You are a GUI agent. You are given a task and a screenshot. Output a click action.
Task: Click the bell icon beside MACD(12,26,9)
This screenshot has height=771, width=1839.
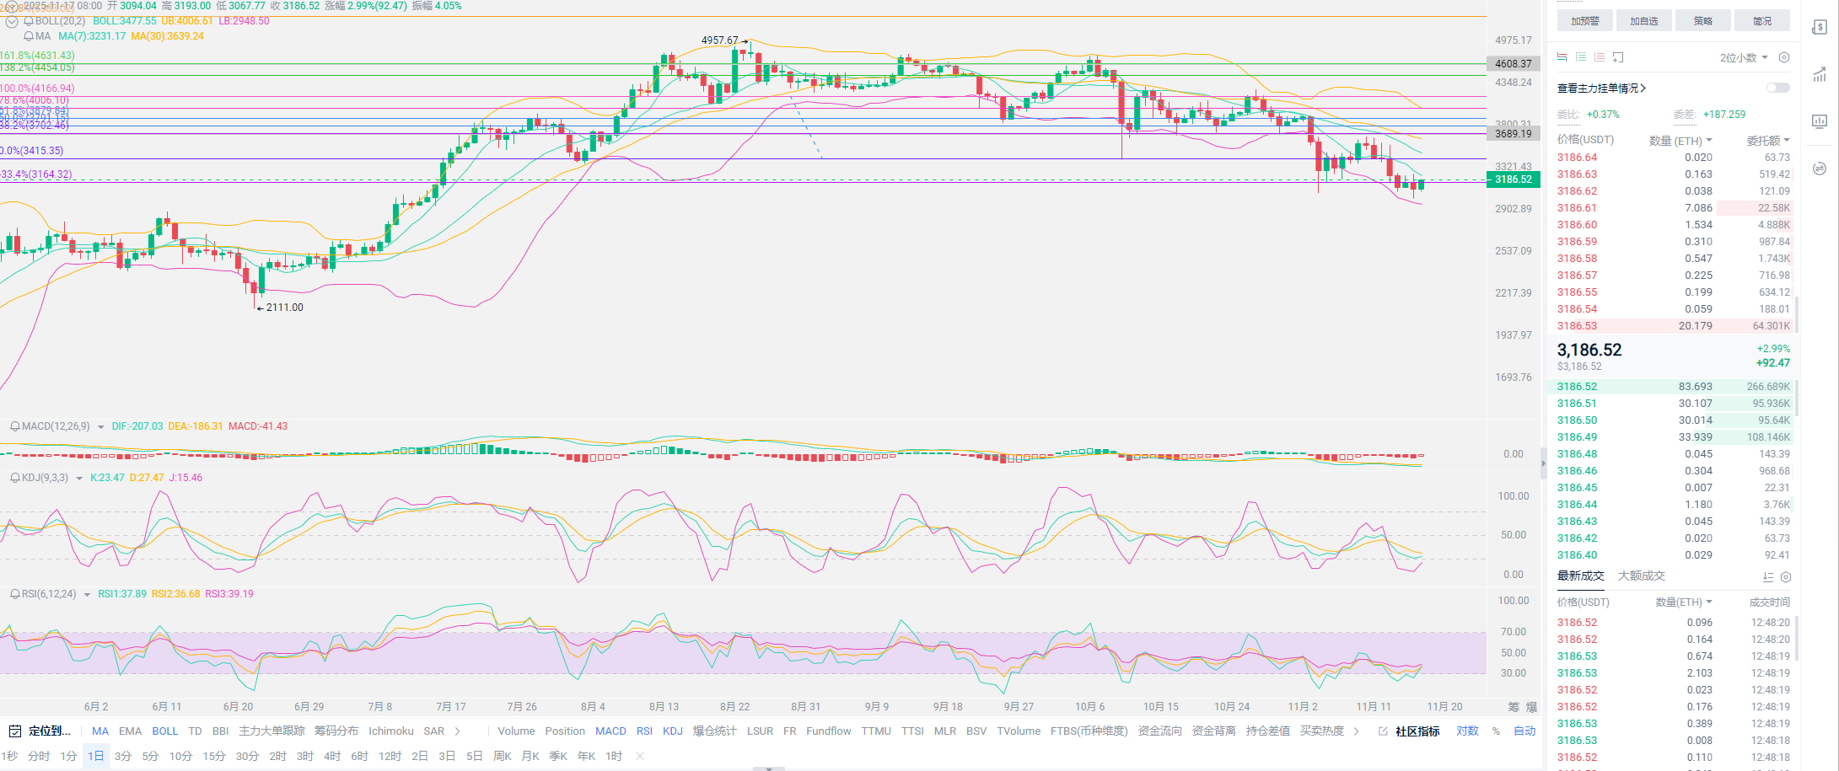pos(14,426)
